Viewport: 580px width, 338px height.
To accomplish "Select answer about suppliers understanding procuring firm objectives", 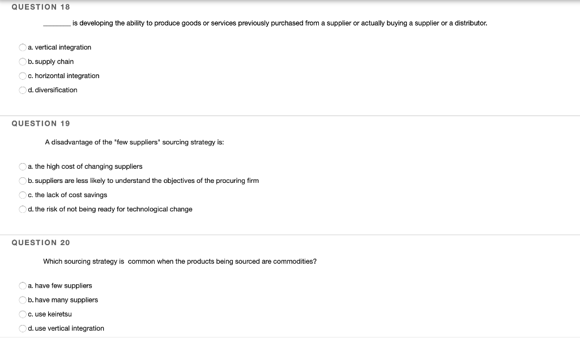I will tap(22, 181).
